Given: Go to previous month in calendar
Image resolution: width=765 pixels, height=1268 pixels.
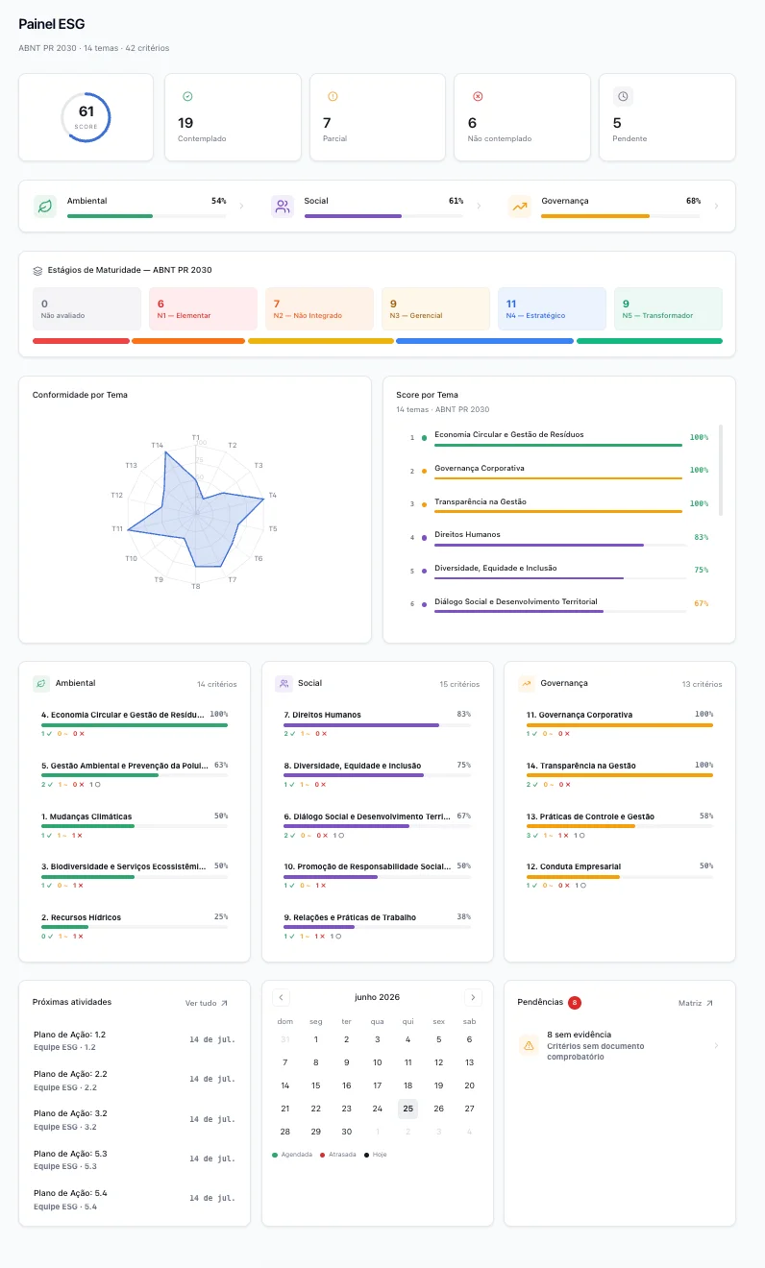Looking at the screenshot, I should (281, 997).
